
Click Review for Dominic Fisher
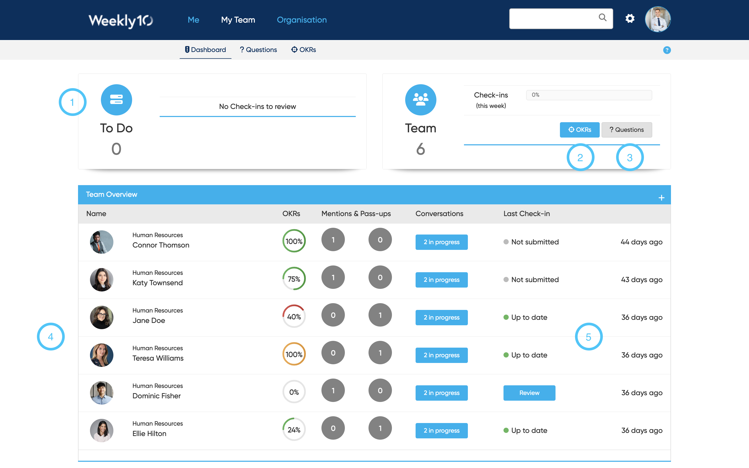point(529,393)
